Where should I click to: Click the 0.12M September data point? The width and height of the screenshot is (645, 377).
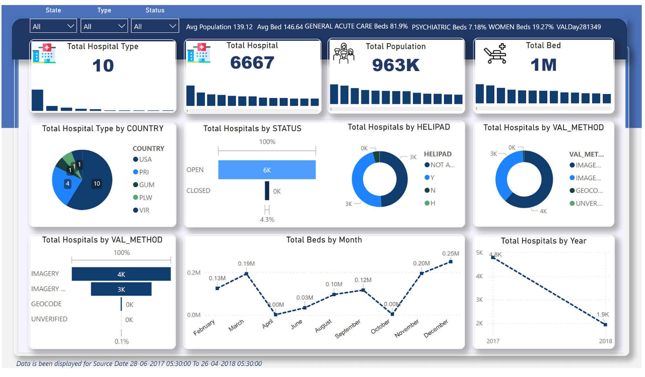[x=363, y=290]
